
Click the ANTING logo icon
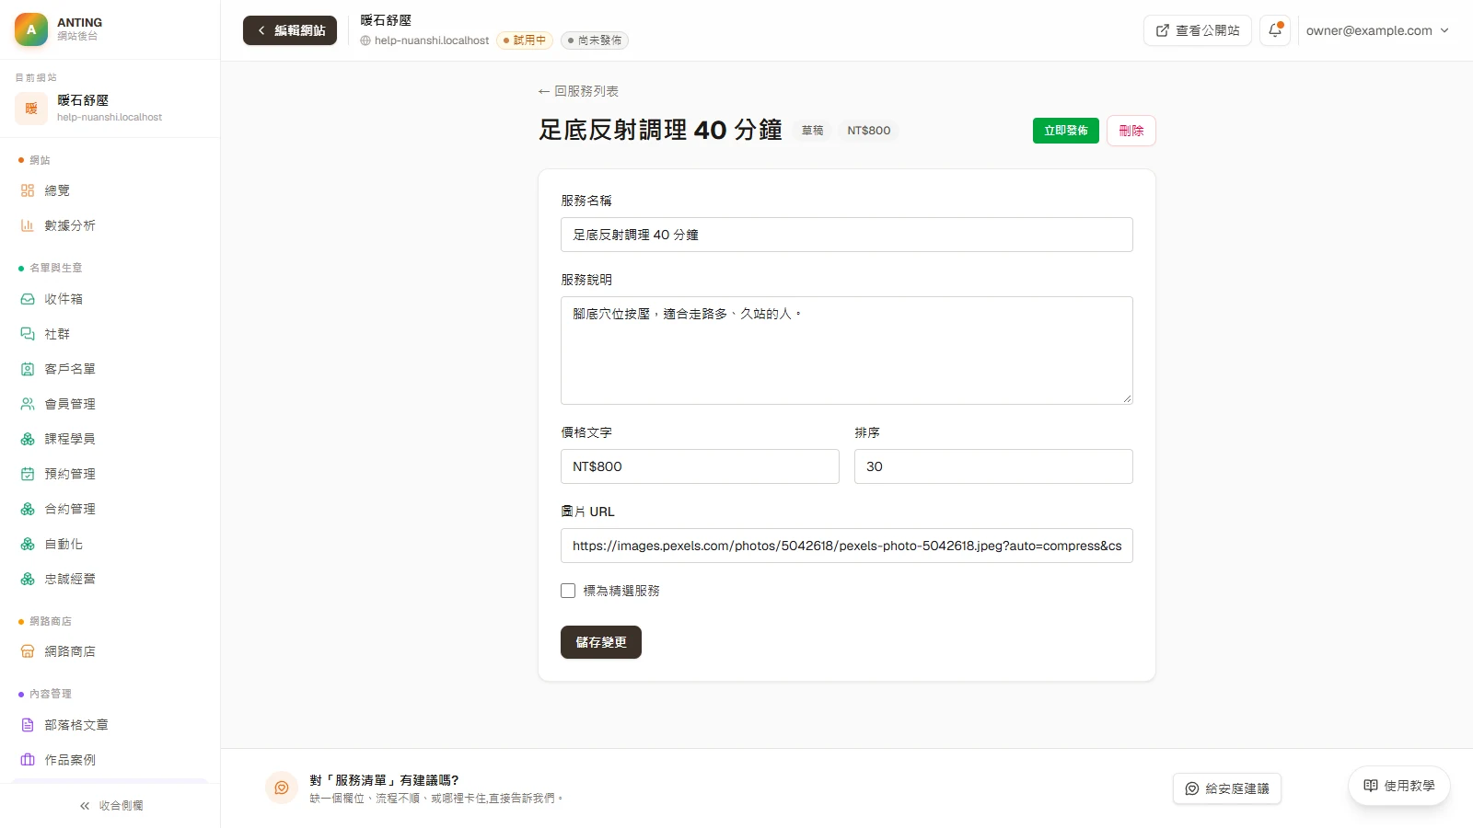click(31, 29)
